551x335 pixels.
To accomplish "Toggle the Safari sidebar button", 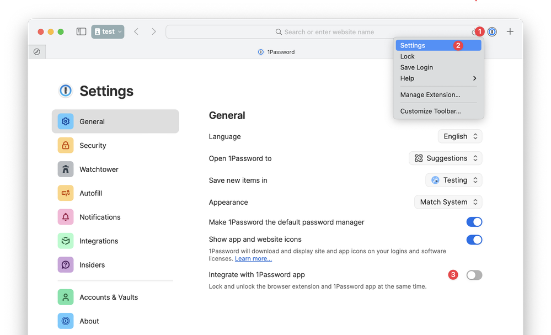I will coord(81,32).
